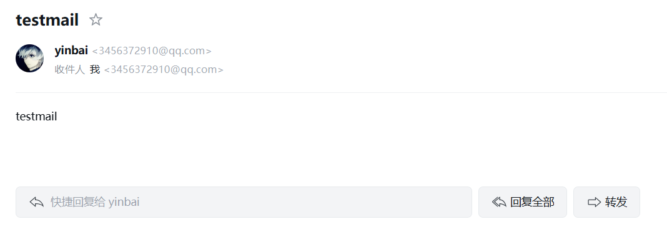Viewport: 667px width, 252px height.
Task: Click the 回复全部 text label
Action: click(x=532, y=202)
